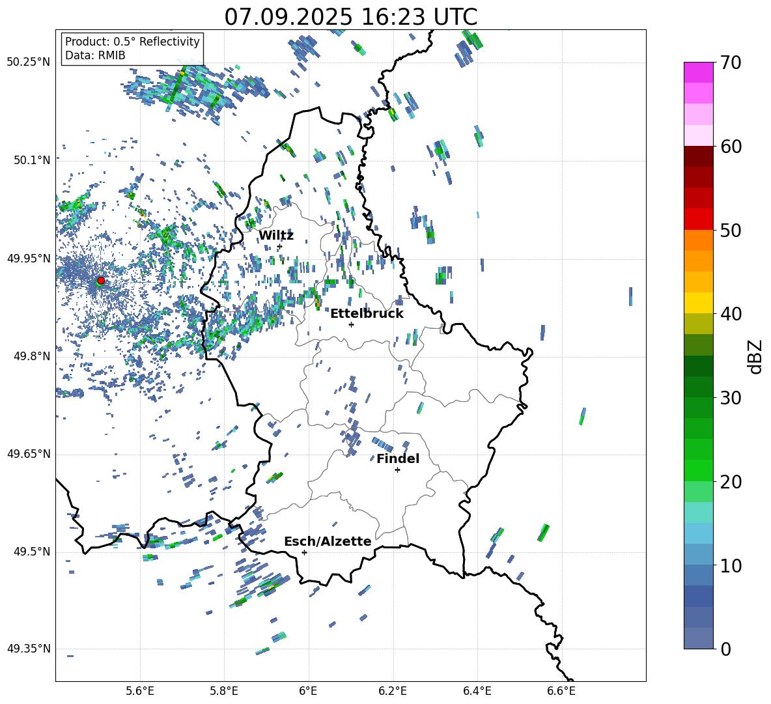Viewport: 771px width, 704px height.
Task: Click the 6.2°E longitude label
Action: click(x=393, y=691)
